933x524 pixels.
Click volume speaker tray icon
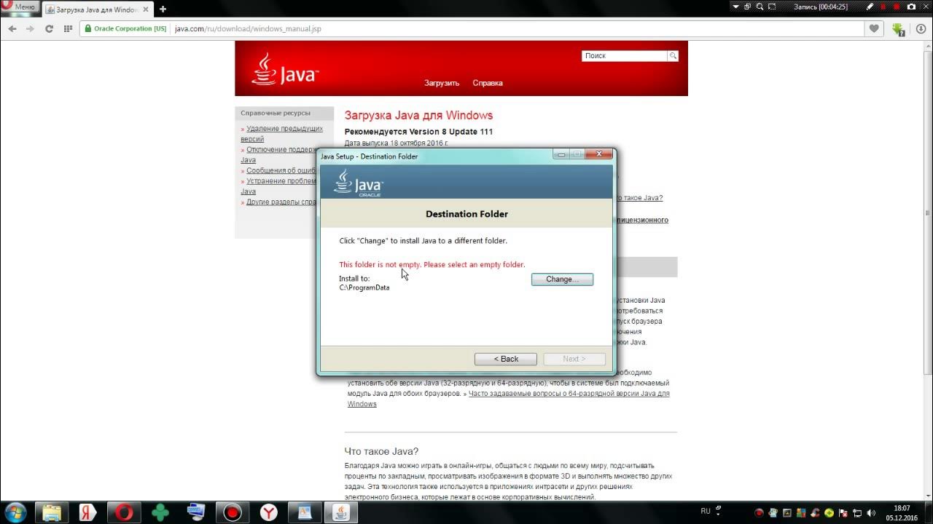[x=871, y=513]
